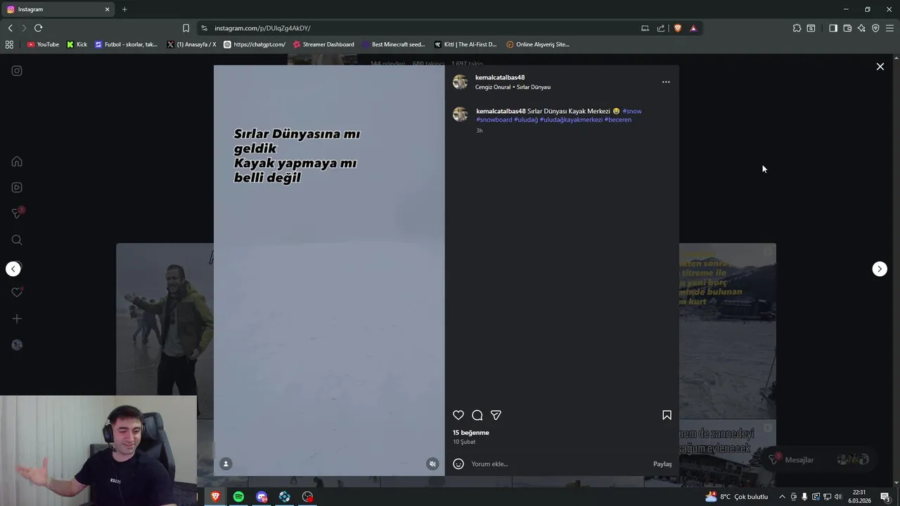Open the Brave VPN shield icon
This screenshot has width=900, height=506.
click(x=875, y=28)
